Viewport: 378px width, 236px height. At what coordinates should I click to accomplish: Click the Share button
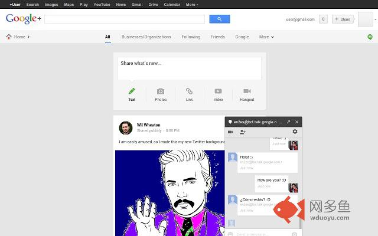pos(343,19)
